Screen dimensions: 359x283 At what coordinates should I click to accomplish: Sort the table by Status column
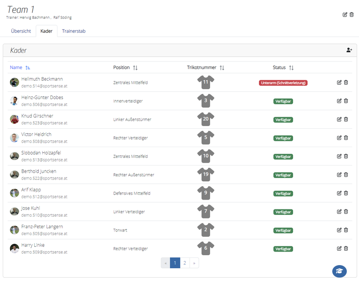pos(283,67)
